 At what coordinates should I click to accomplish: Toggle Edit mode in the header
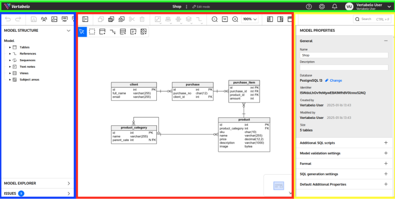coord(201,7)
